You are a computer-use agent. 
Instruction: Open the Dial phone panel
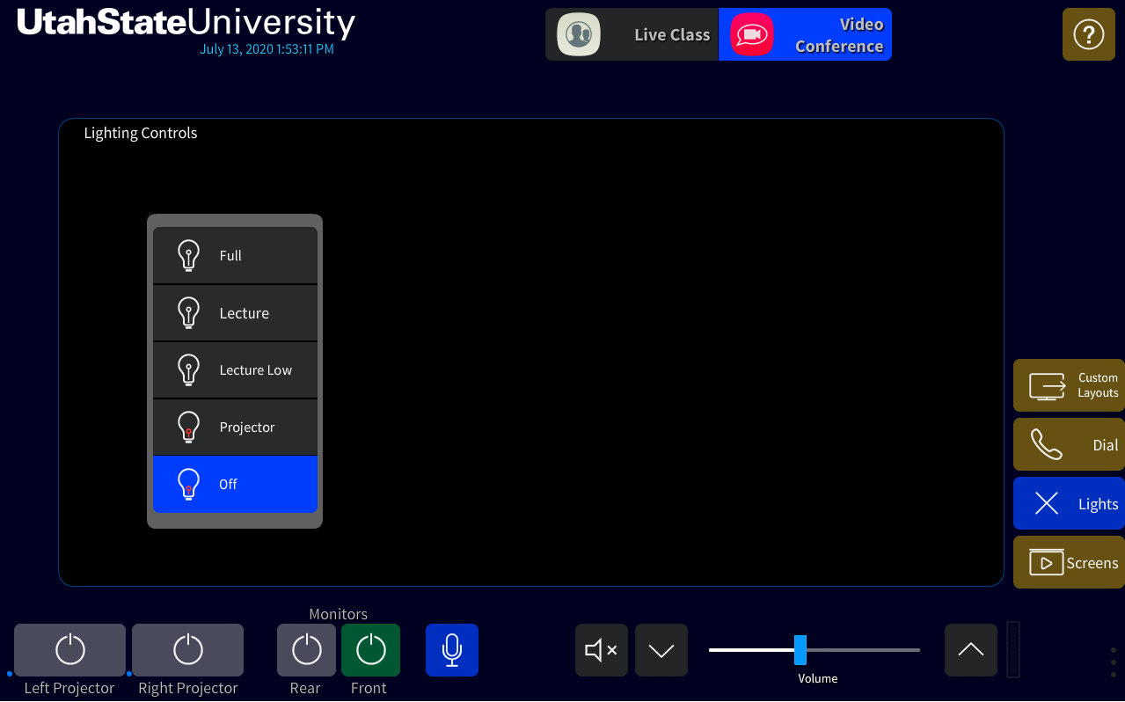pos(1069,444)
